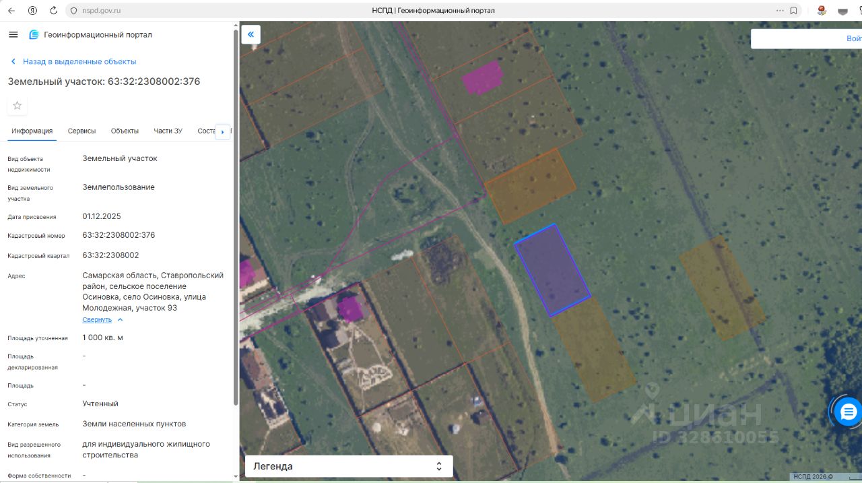
Task: Click the parcel title Земельный участок: 63:32:2308002:376
Action: point(104,82)
